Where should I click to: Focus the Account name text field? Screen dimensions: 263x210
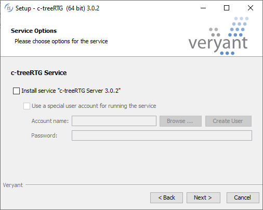114,121
